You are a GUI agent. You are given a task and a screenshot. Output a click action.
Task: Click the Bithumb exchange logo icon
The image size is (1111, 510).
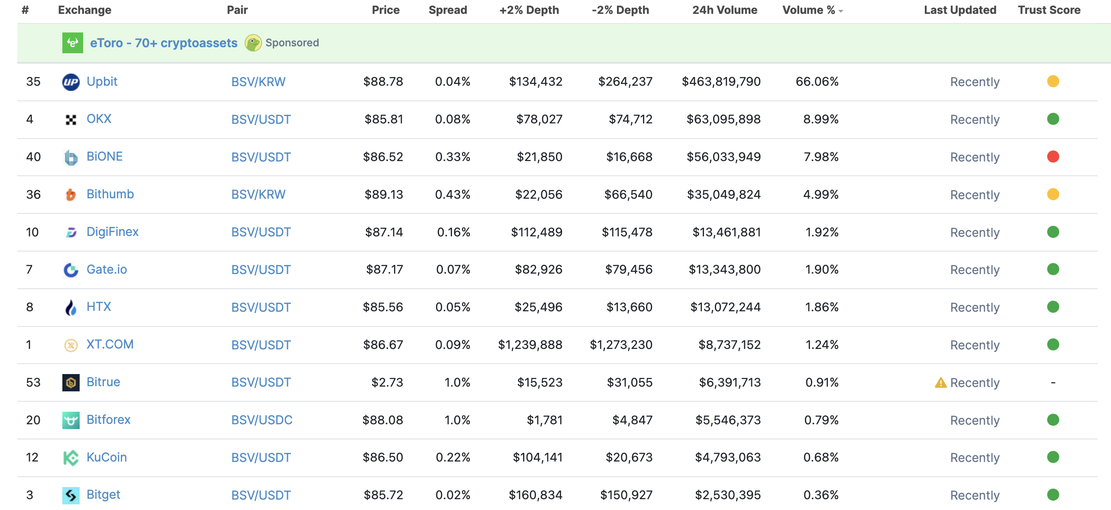point(71,195)
